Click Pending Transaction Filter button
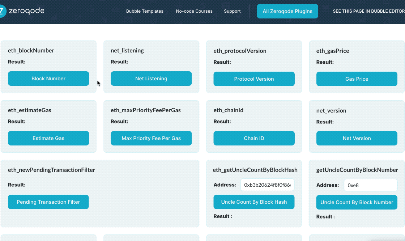 [x=48, y=202]
